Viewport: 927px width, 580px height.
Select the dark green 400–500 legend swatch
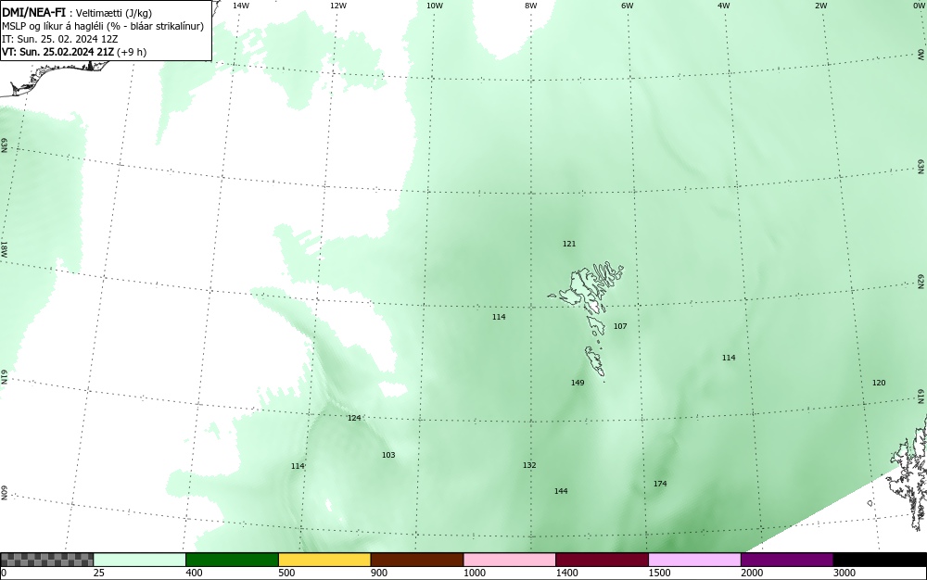click(x=232, y=560)
